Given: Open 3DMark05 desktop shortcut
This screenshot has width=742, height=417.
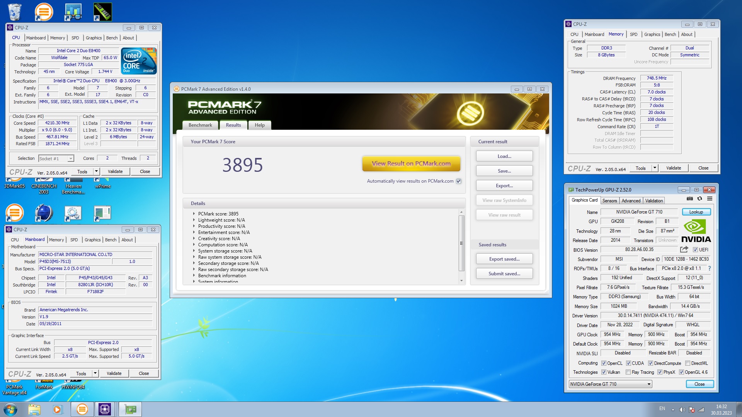Looking at the screenshot, I should point(14,183).
